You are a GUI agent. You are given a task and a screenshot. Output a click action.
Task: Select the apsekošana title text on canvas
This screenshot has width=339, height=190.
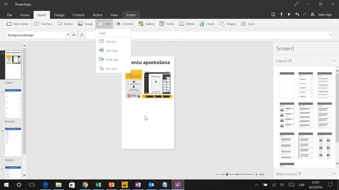[x=150, y=62]
